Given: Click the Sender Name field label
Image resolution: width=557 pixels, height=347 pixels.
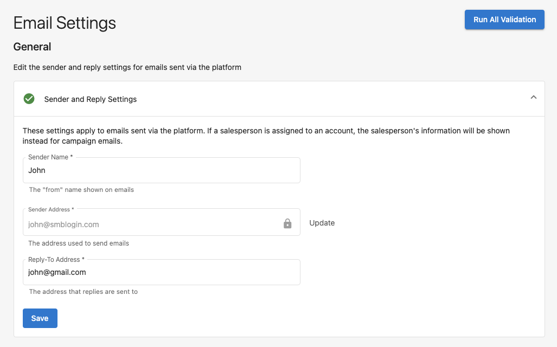Looking at the screenshot, I should 50,157.
